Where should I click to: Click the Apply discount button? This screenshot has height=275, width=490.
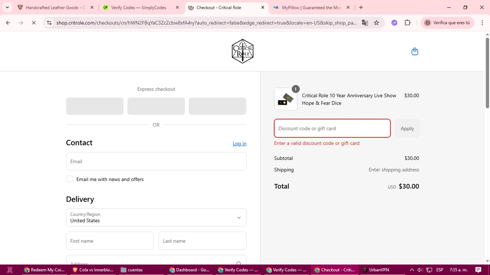(407, 128)
